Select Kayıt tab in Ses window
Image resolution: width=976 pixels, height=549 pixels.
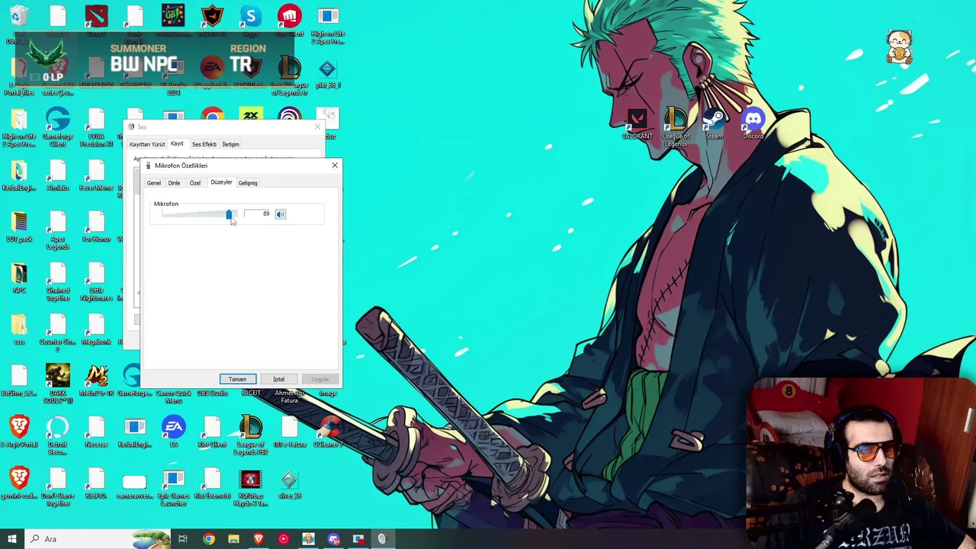point(177,143)
